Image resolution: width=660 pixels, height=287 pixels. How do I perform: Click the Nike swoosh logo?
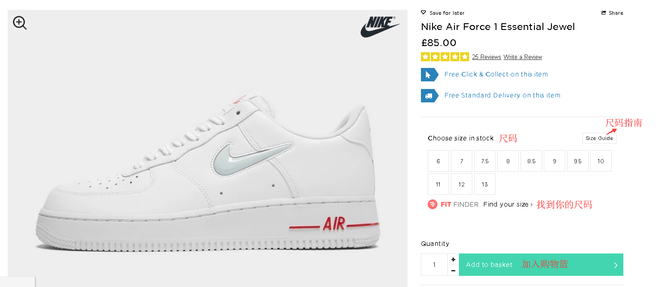click(x=380, y=27)
